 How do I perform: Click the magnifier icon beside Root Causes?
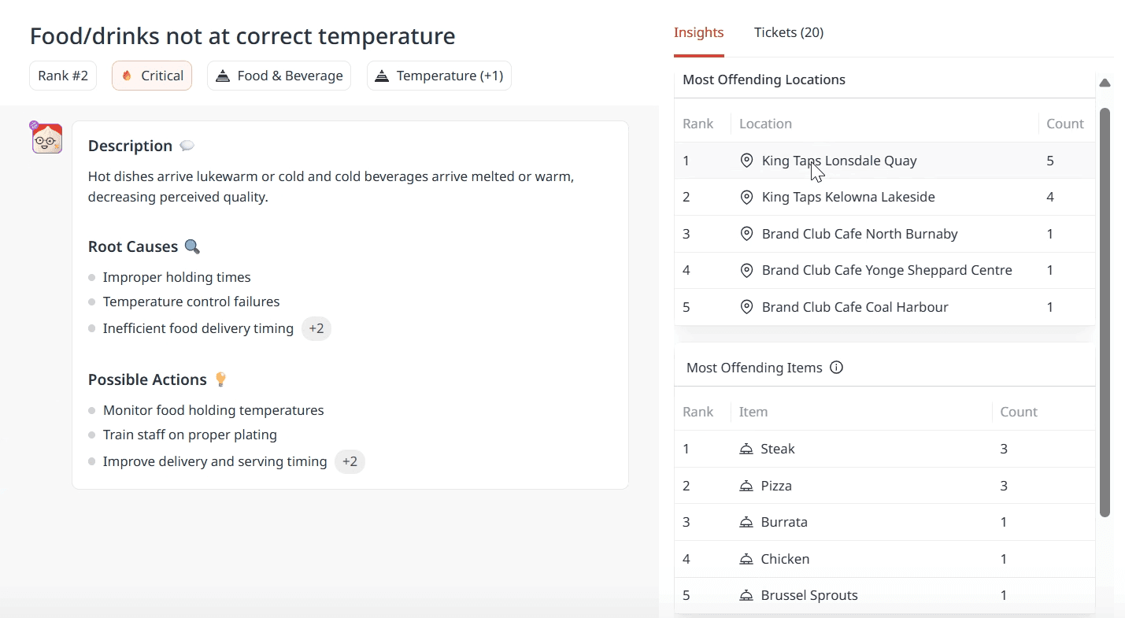tap(192, 246)
